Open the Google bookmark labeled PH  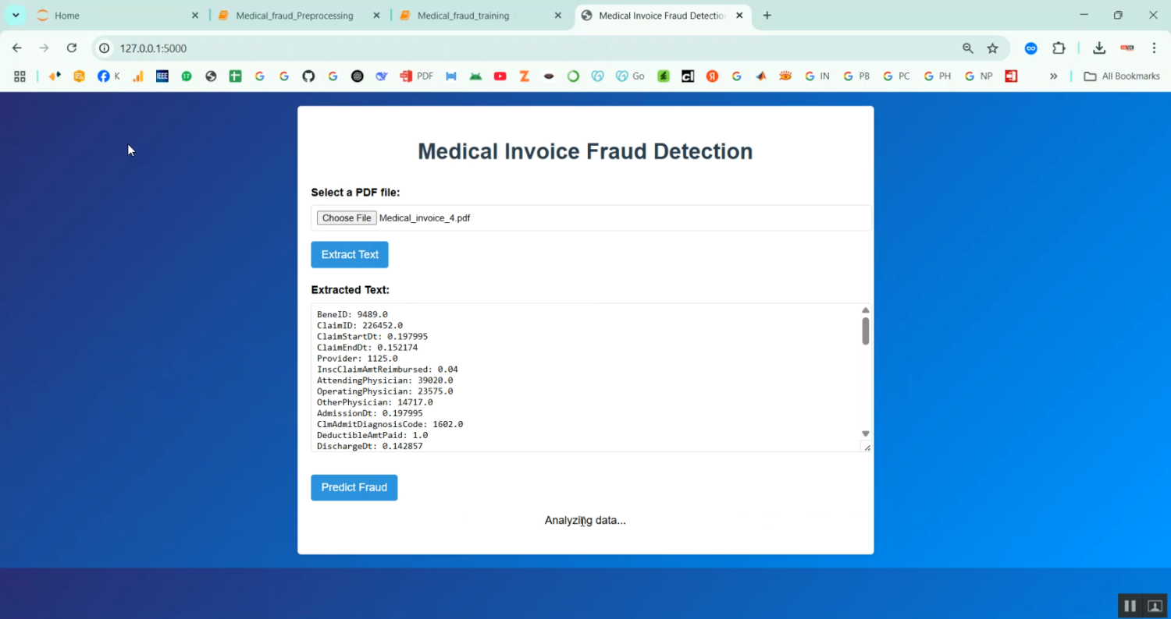937,76
